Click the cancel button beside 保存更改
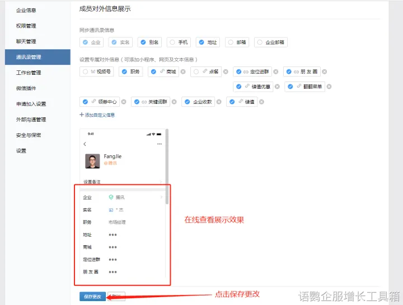 pyautogui.click(x=116, y=297)
